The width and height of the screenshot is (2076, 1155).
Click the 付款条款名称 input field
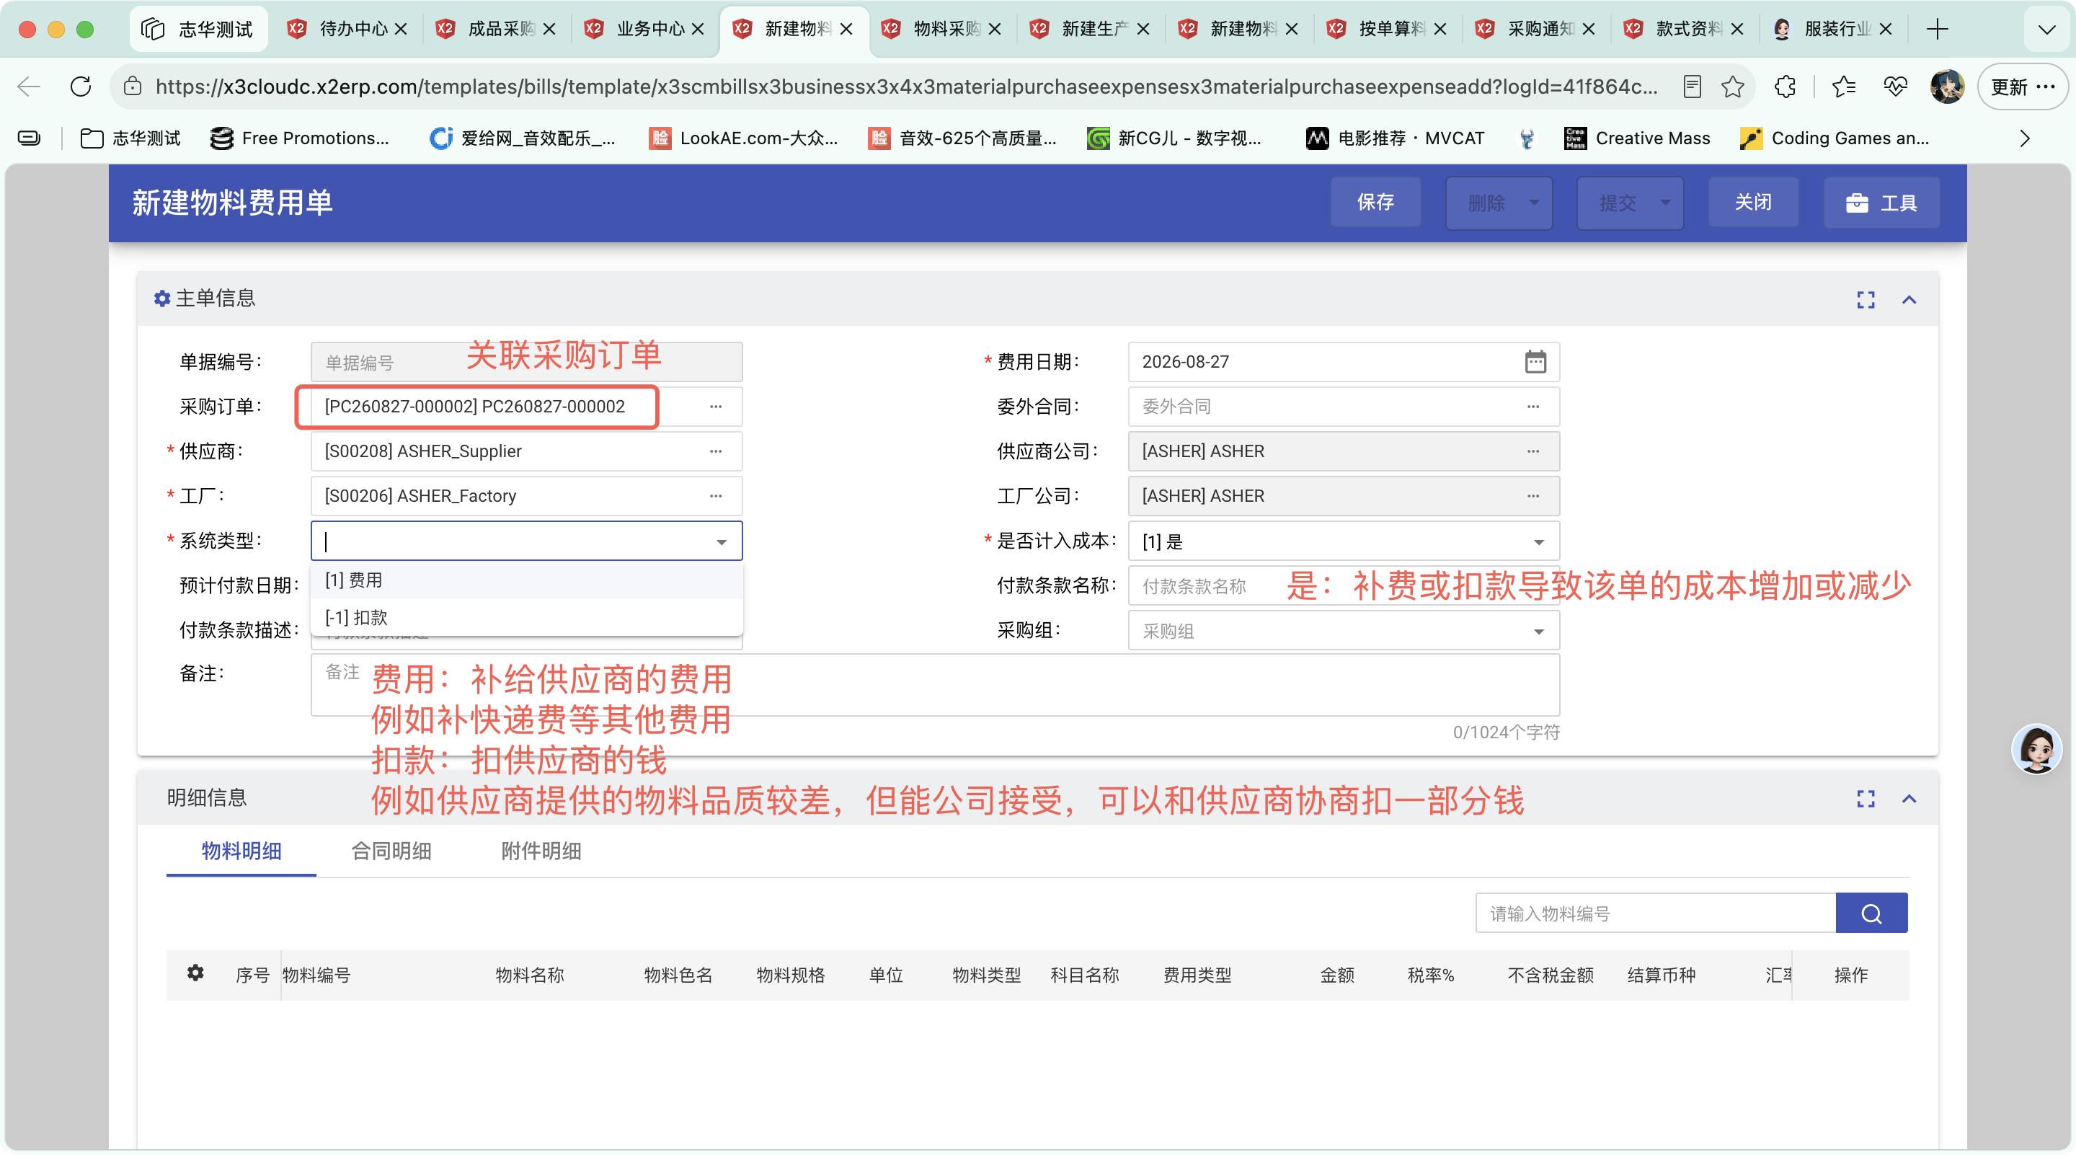click(1344, 586)
